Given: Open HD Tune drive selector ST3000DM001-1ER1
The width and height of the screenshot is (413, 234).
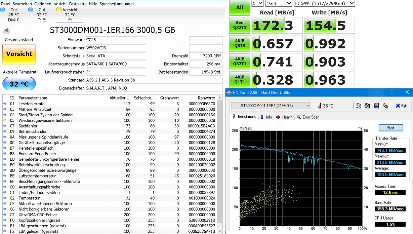Looking at the screenshot, I should (x=271, y=106).
